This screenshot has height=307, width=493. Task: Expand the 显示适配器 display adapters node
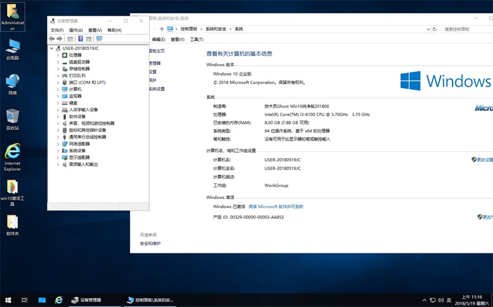(58, 158)
